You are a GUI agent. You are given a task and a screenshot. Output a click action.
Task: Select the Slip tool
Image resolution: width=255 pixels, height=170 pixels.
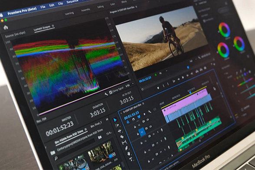124,143
